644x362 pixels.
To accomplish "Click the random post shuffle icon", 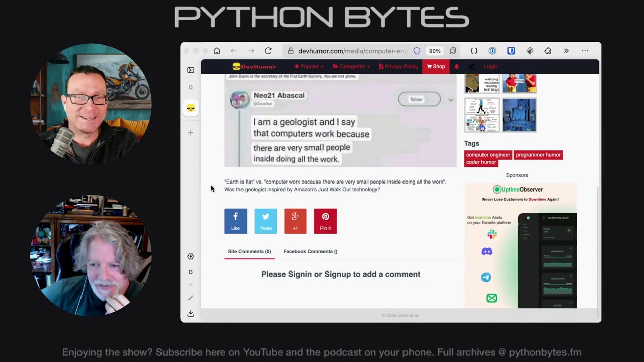I will click(471, 66).
